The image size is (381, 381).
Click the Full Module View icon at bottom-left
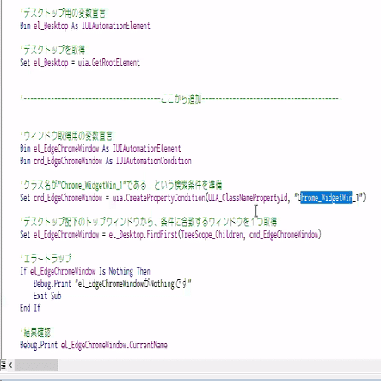[x=3, y=365]
